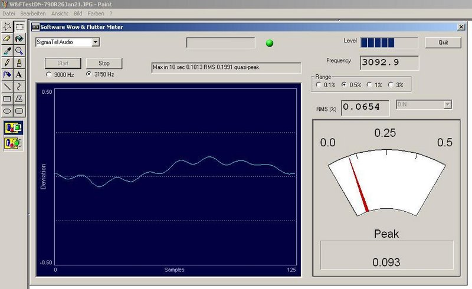Click the red needle on the Peak gauge
Image resolution: width=472 pixels, height=289 pixels.
tap(359, 184)
